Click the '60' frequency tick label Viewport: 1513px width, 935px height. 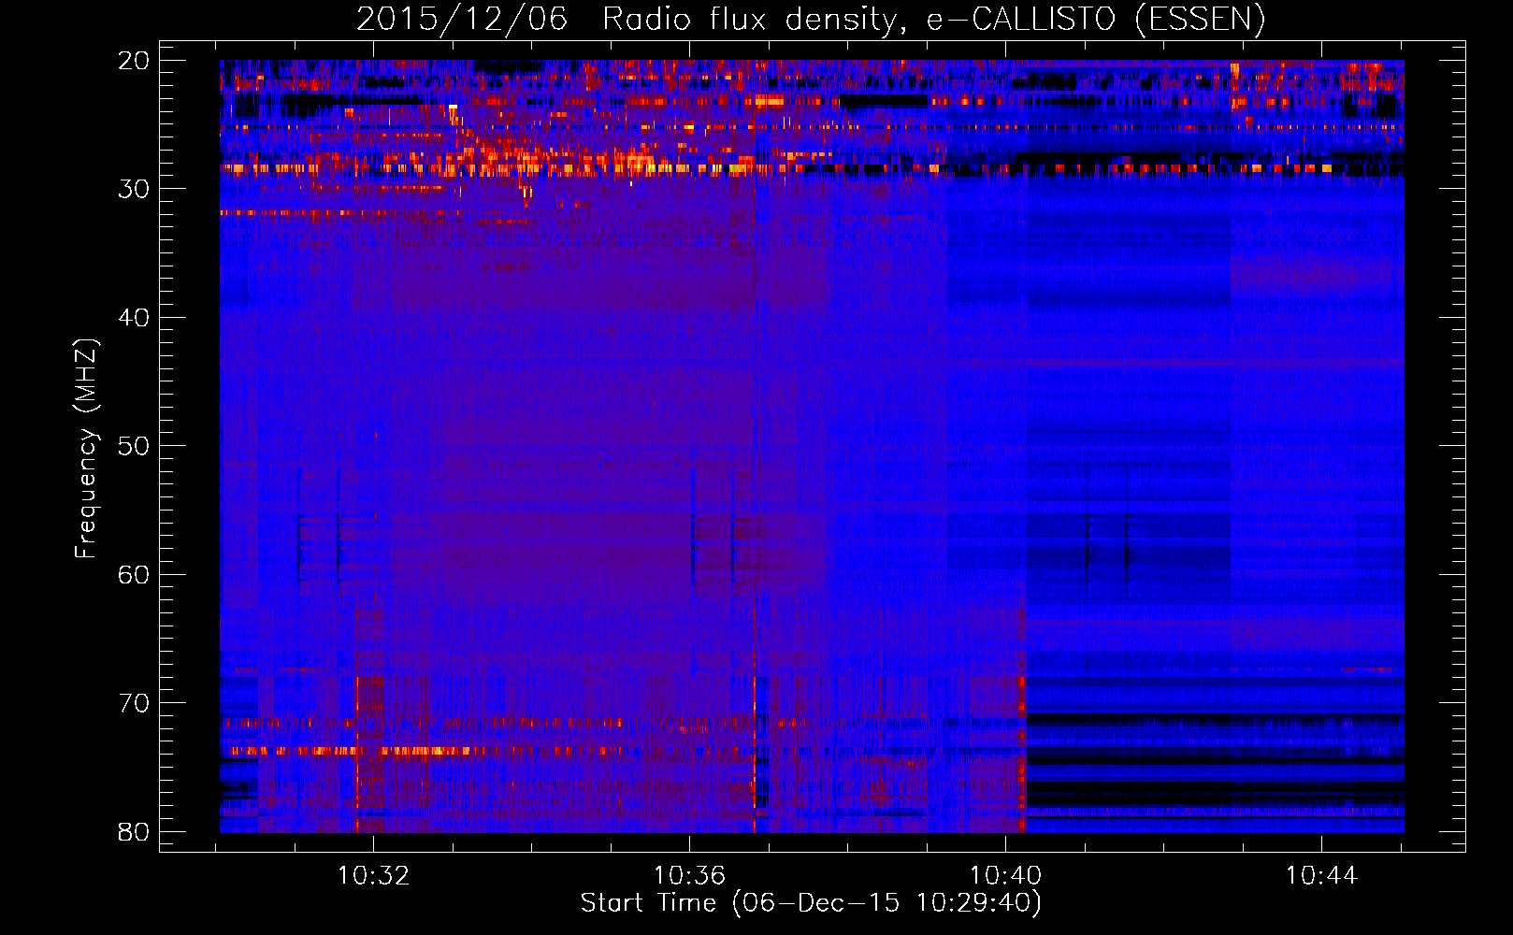(135, 574)
